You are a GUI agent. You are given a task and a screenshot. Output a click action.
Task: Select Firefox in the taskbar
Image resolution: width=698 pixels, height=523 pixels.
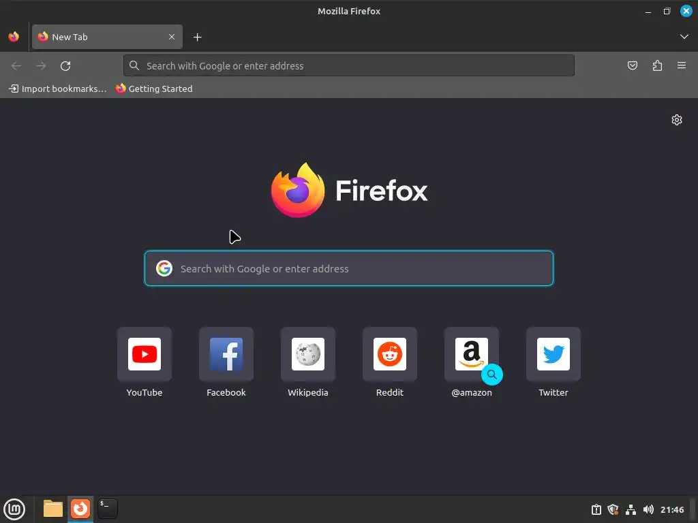(80, 509)
